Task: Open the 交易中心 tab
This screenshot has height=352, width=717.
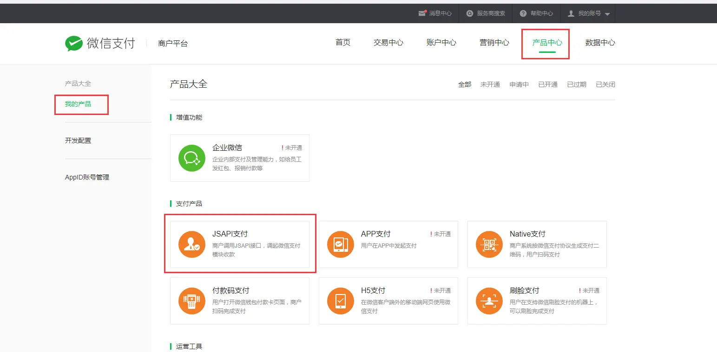Action: coord(388,42)
